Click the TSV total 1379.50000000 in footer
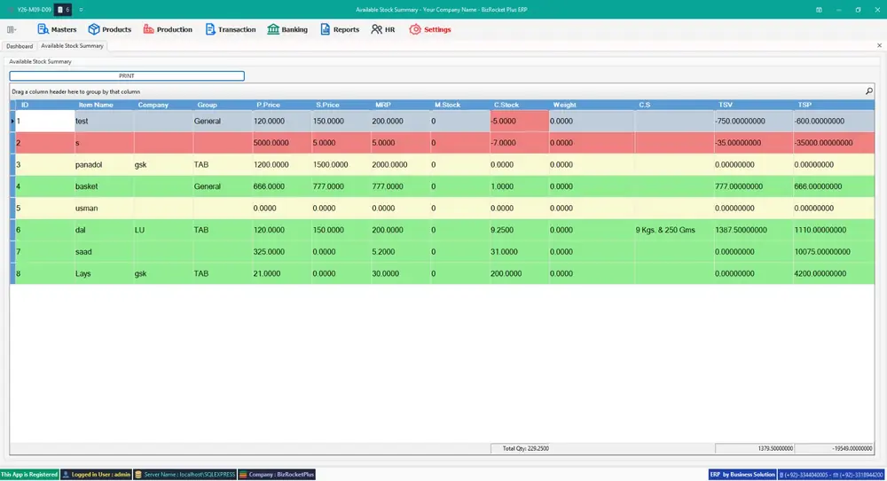This screenshot has height=481, width=887. [754, 448]
